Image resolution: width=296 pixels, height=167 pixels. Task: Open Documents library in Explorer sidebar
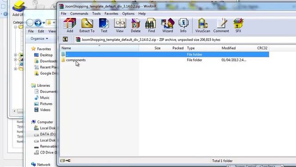[x=48, y=91]
